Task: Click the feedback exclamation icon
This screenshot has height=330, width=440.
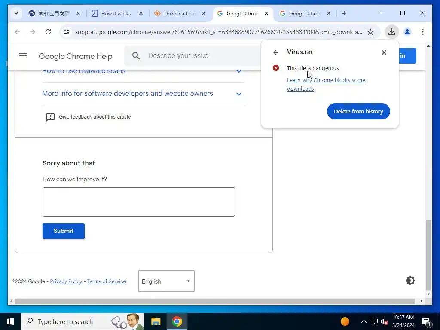Action: (50, 117)
